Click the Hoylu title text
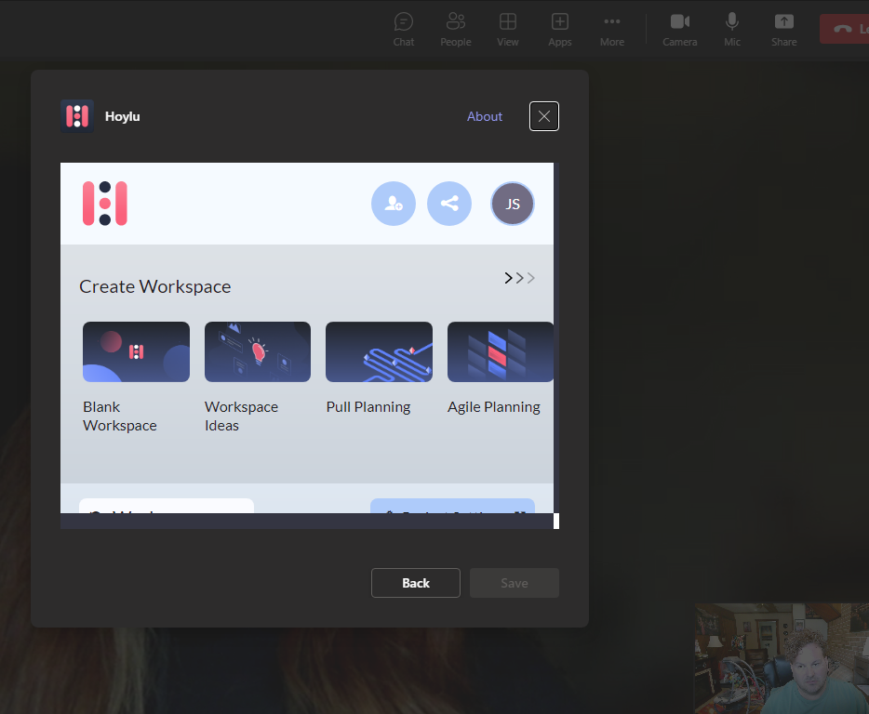This screenshot has width=869, height=714. 123,116
